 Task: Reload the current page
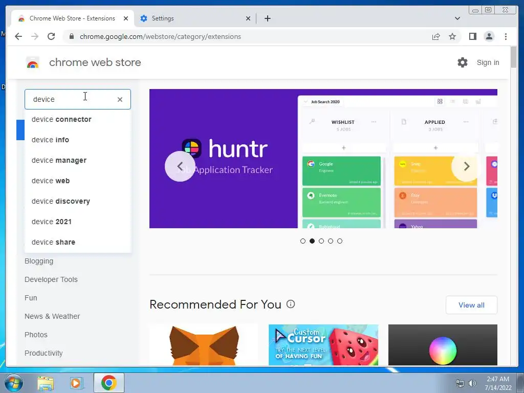click(x=51, y=36)
